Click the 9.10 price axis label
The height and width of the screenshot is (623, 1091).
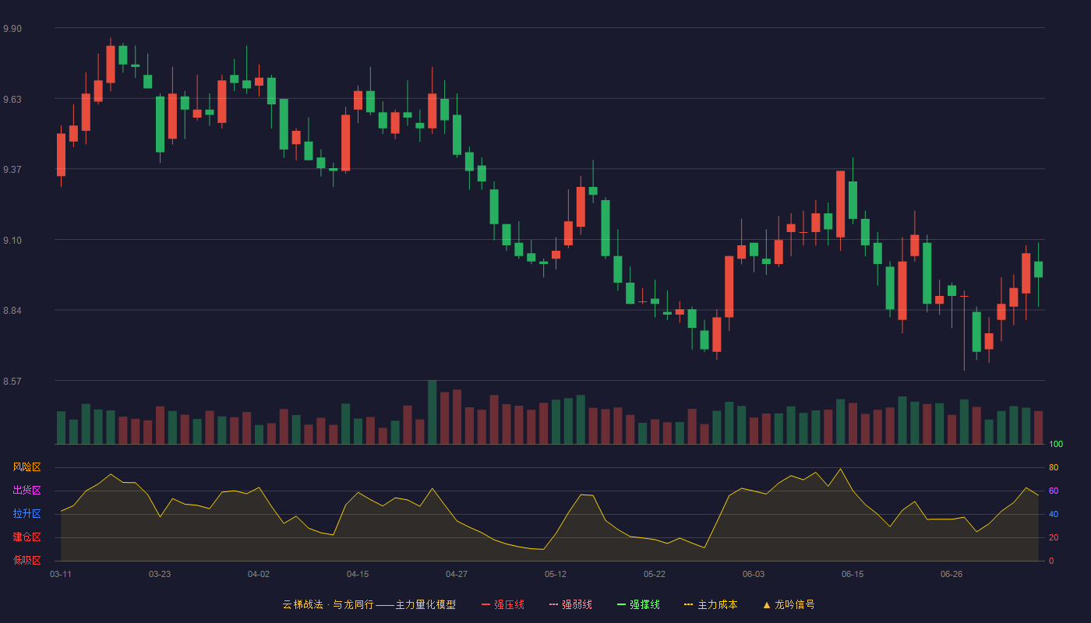pos(12,241)
